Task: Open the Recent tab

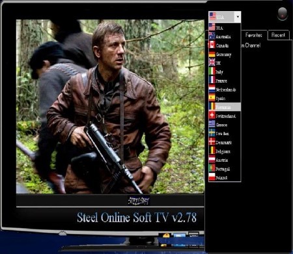Action: tap(278, 35)
